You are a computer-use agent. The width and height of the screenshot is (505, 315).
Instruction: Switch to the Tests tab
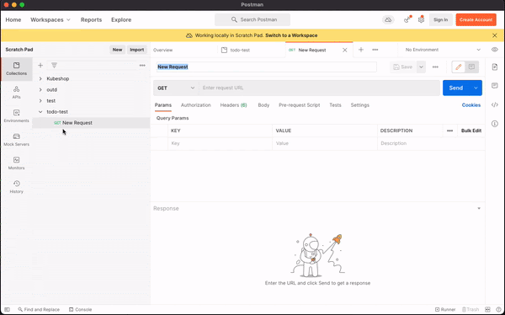click(x=335, y=105)
